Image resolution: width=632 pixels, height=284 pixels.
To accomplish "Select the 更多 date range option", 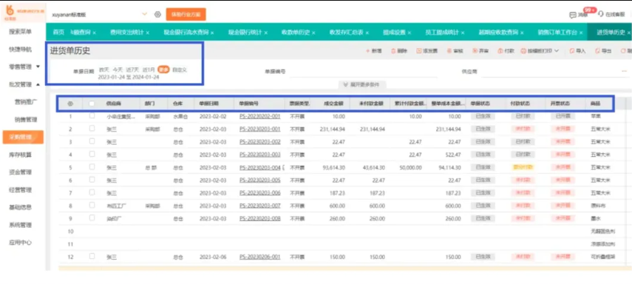I will [163, 70].
